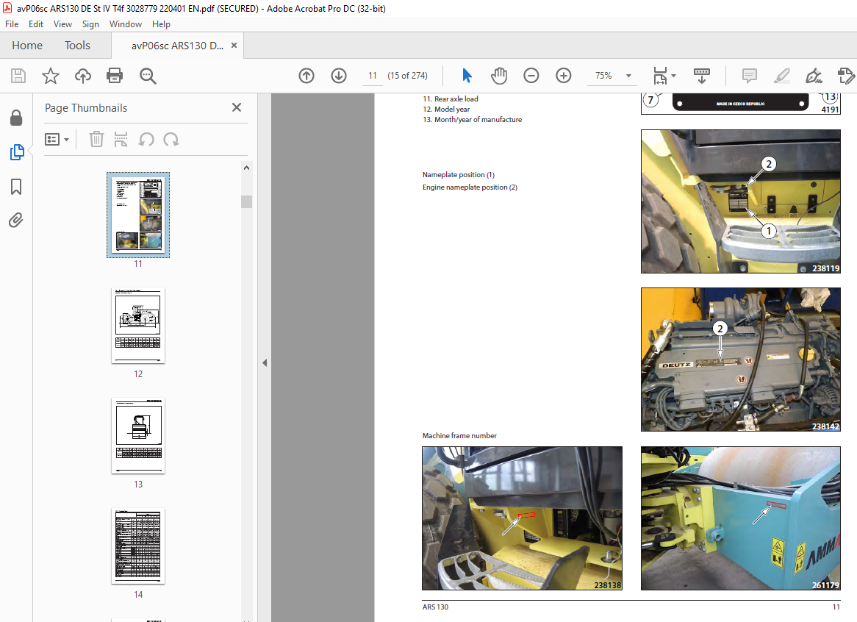Collapse the navigation pane arrow

point(265,362)
